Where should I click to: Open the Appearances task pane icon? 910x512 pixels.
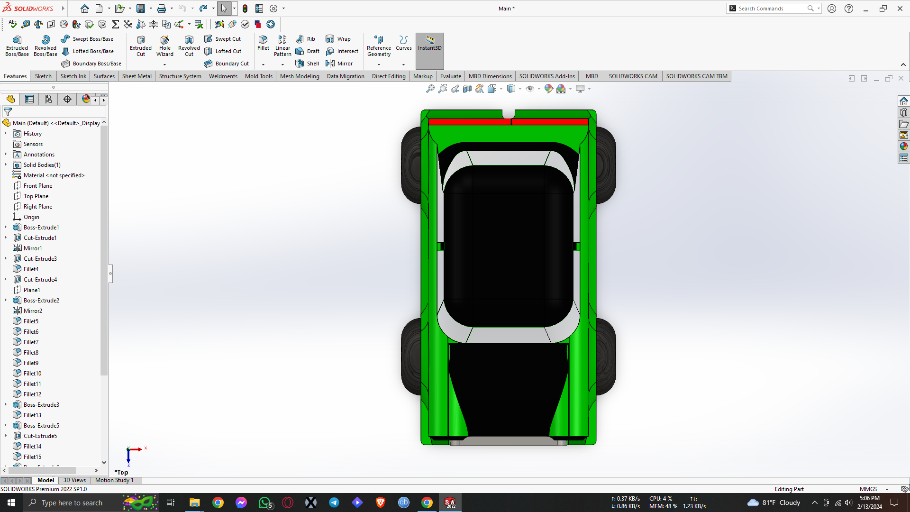(x=903, y=146)
